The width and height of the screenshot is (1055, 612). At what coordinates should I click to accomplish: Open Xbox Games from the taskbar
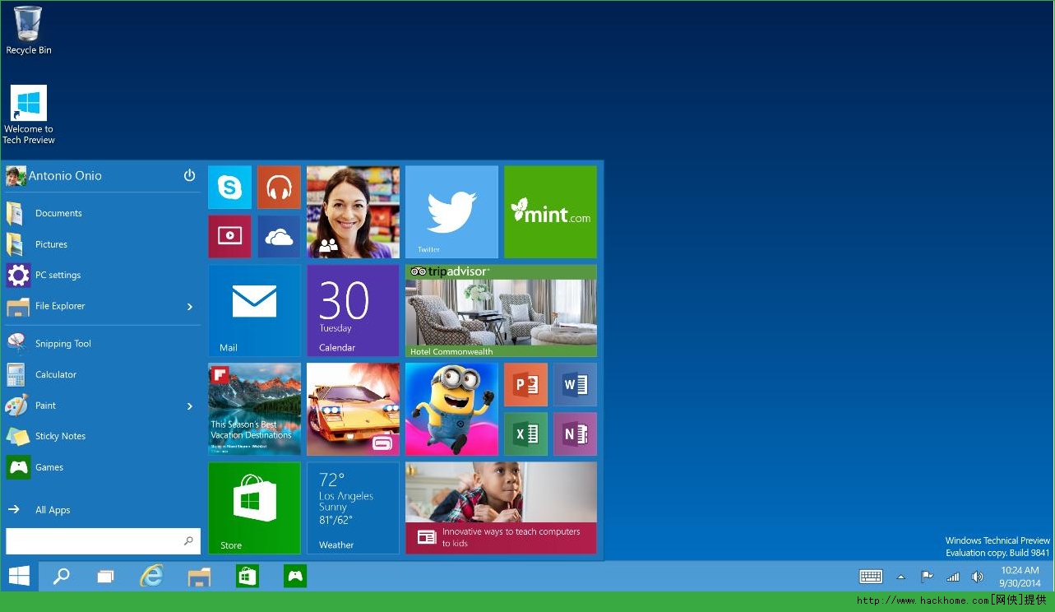295,576
